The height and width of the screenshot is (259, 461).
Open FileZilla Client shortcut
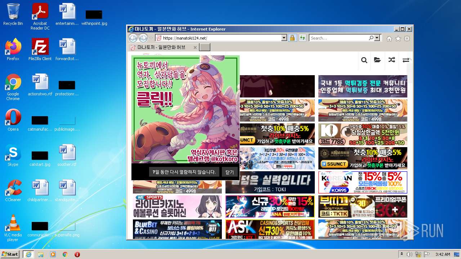pos(40,50)
